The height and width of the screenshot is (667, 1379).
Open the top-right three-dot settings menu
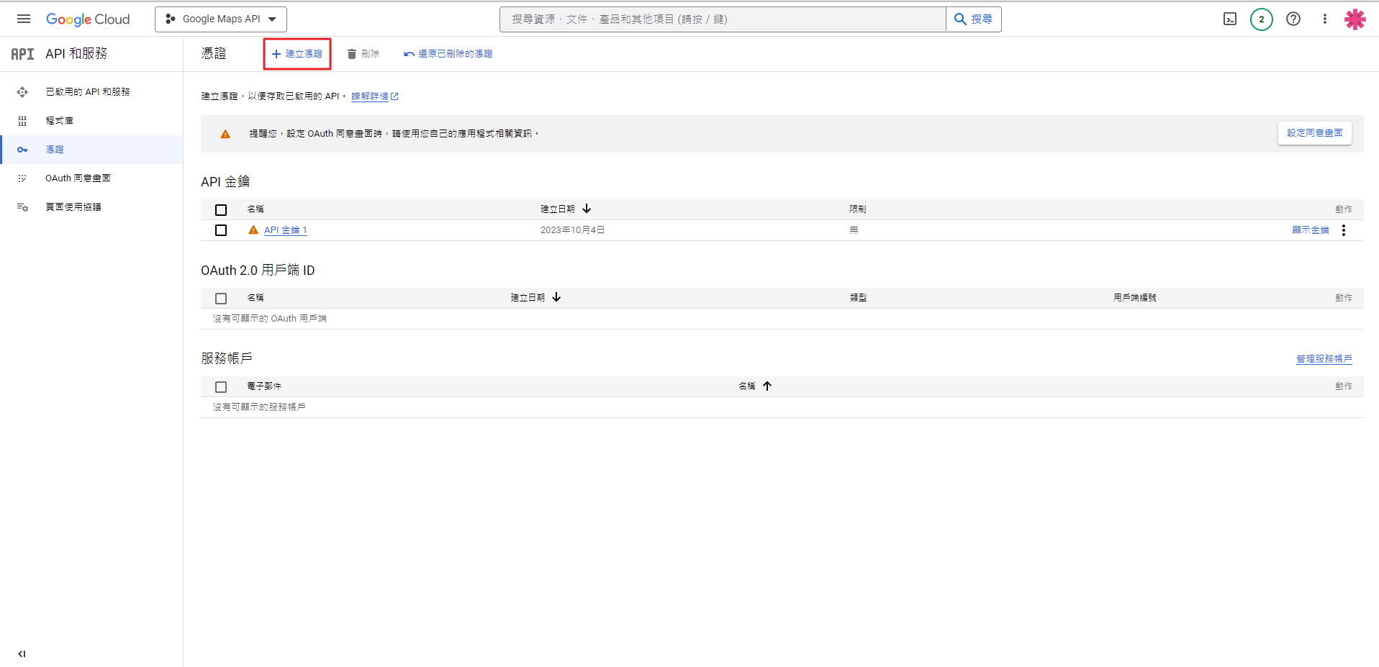(x=1324, y=19)
